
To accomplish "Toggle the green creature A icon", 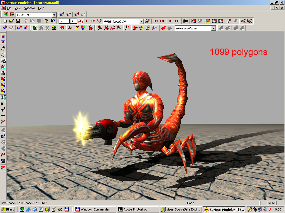I will click(x=35, y=28).
